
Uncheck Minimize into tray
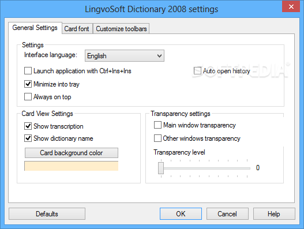coord(28,84)
